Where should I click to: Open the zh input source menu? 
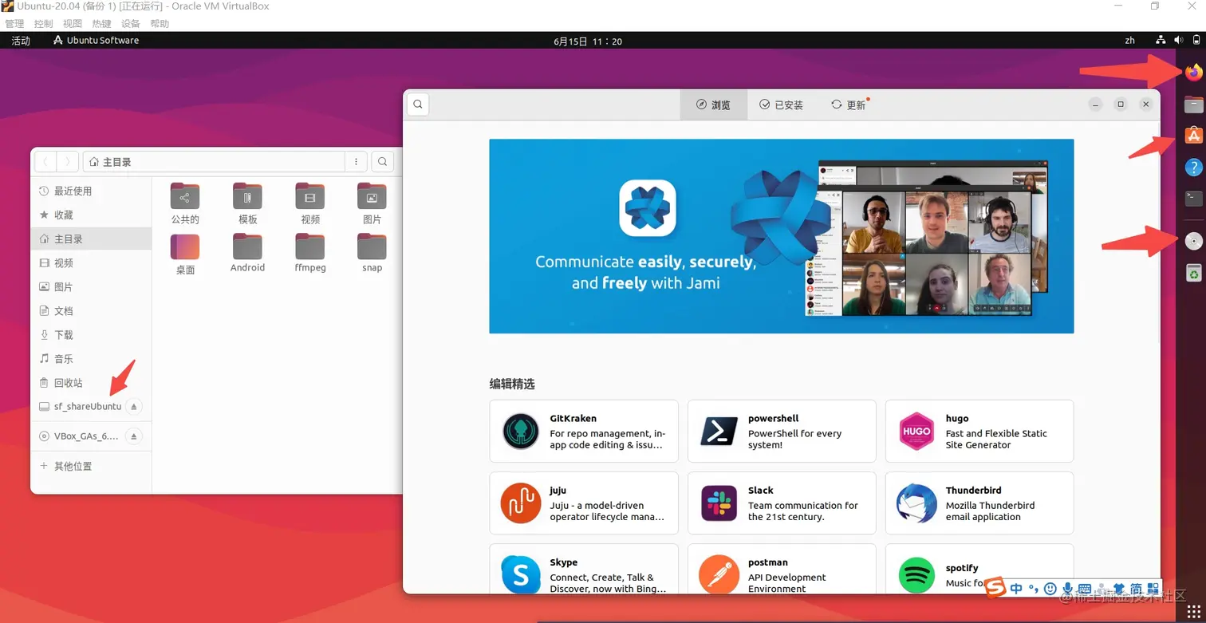coord(1129,41)
